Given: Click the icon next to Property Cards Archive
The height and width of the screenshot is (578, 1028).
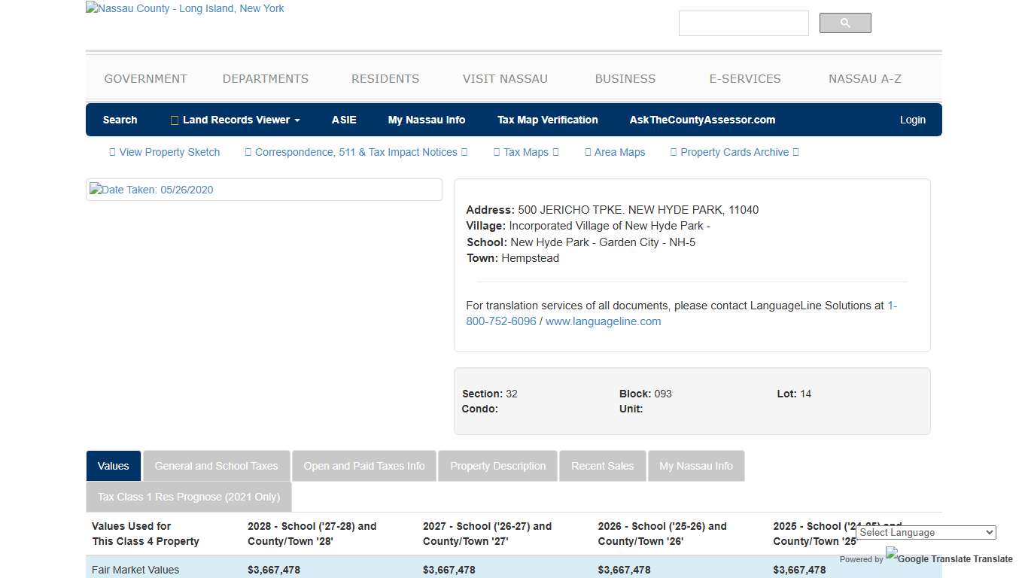Looking at the screenshot, I should coord(673,152).
